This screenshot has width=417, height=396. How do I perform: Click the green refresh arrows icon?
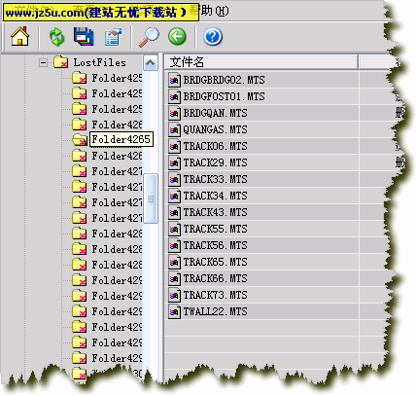(56, 37)
